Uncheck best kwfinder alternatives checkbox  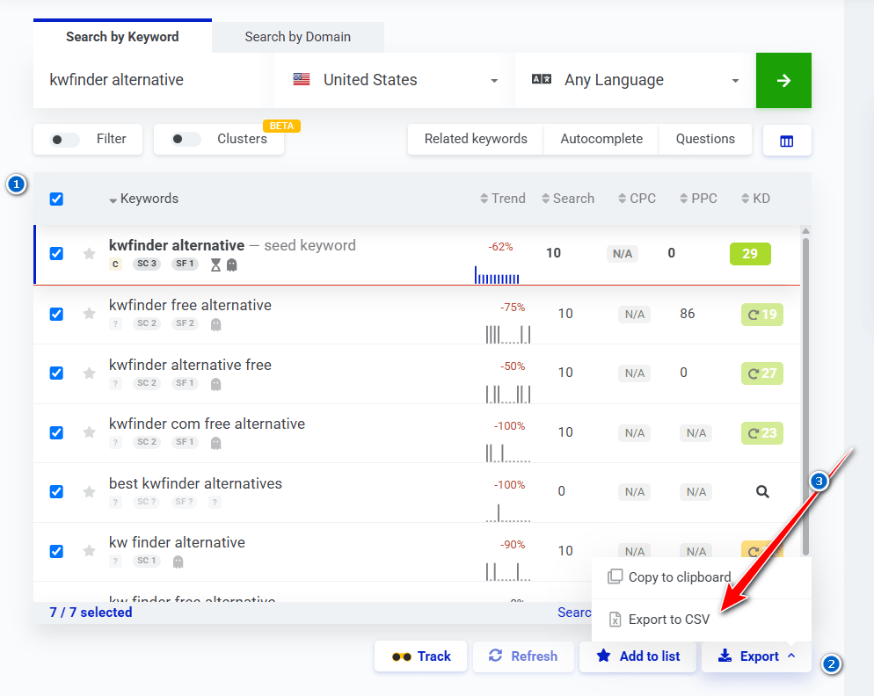click(56, 491)
